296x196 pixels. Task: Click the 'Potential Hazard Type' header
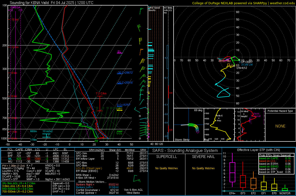[280, 111]
